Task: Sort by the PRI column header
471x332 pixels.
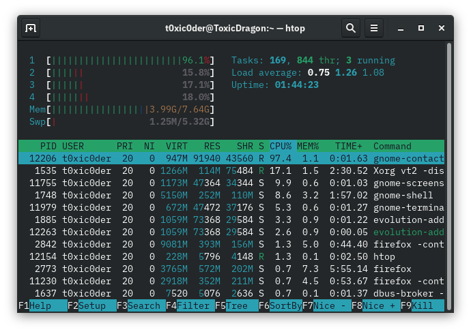Action: pyautogui.click(x=125, y=146)
